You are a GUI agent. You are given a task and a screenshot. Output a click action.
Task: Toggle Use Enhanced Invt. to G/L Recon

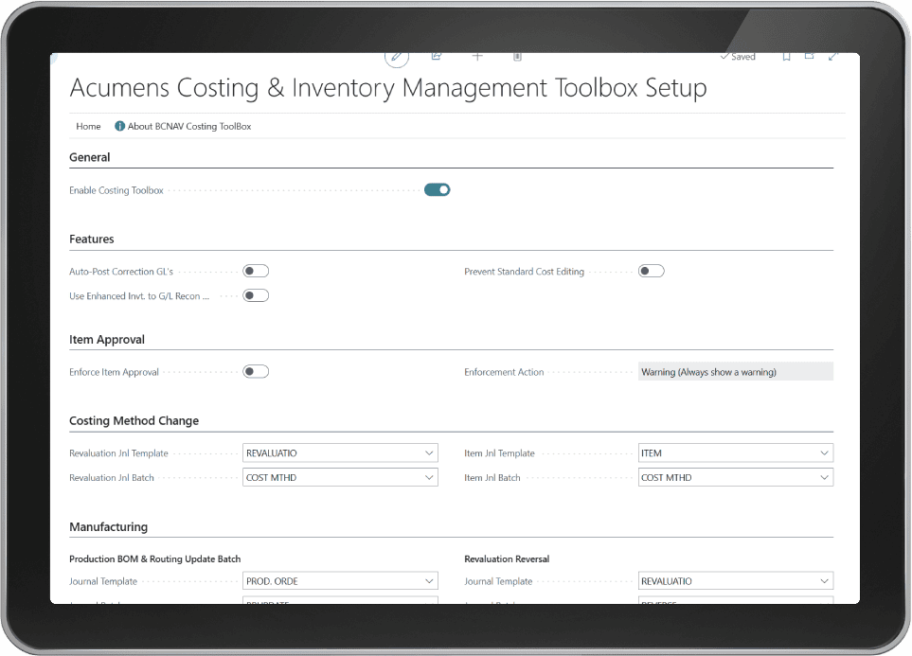coord(256,295)
